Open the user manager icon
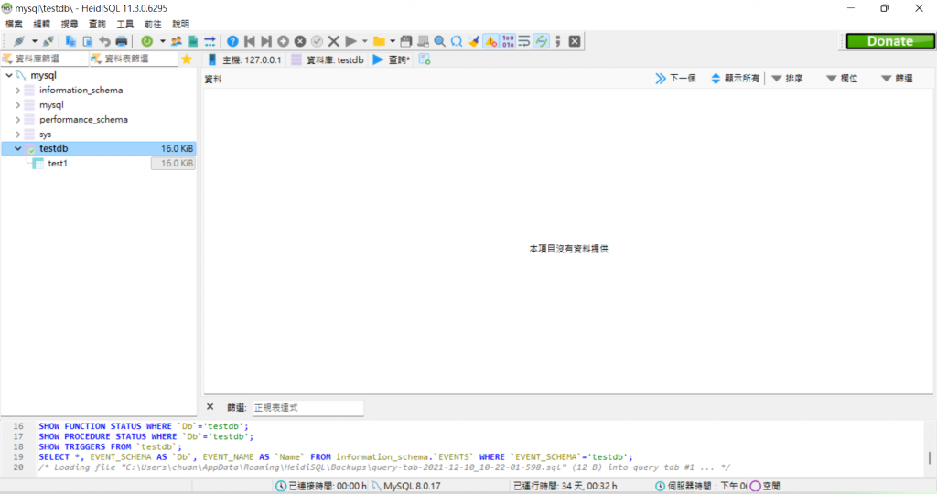The height and width of the screenshot is (494, 937). [177, 41]
